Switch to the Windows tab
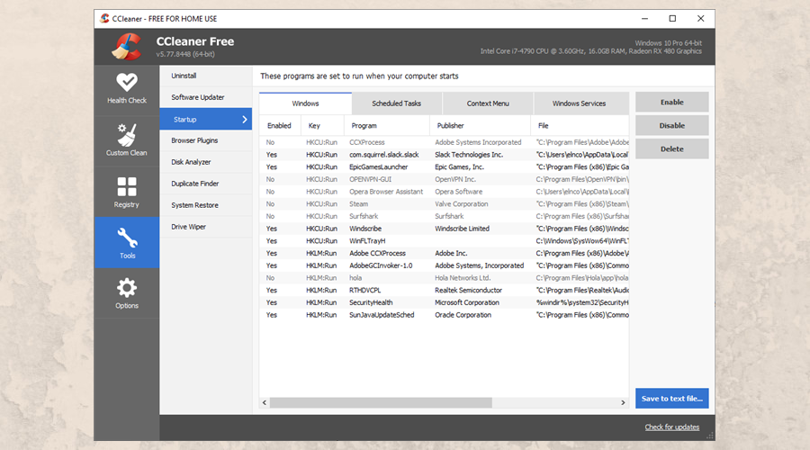The width and height of the screenshot is (810, 450). coord(305,103)
